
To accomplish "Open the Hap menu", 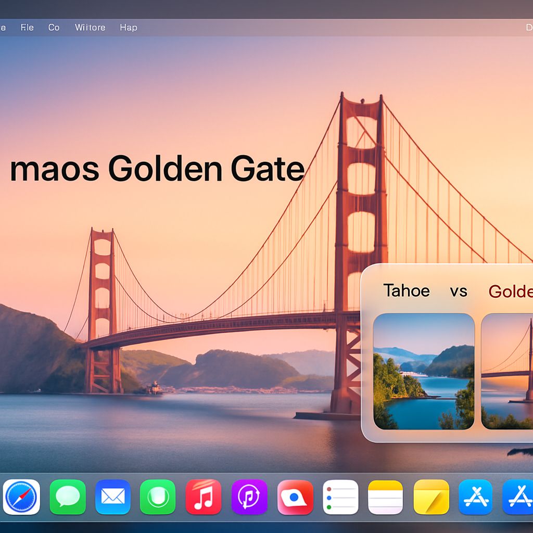I will 129,28.
